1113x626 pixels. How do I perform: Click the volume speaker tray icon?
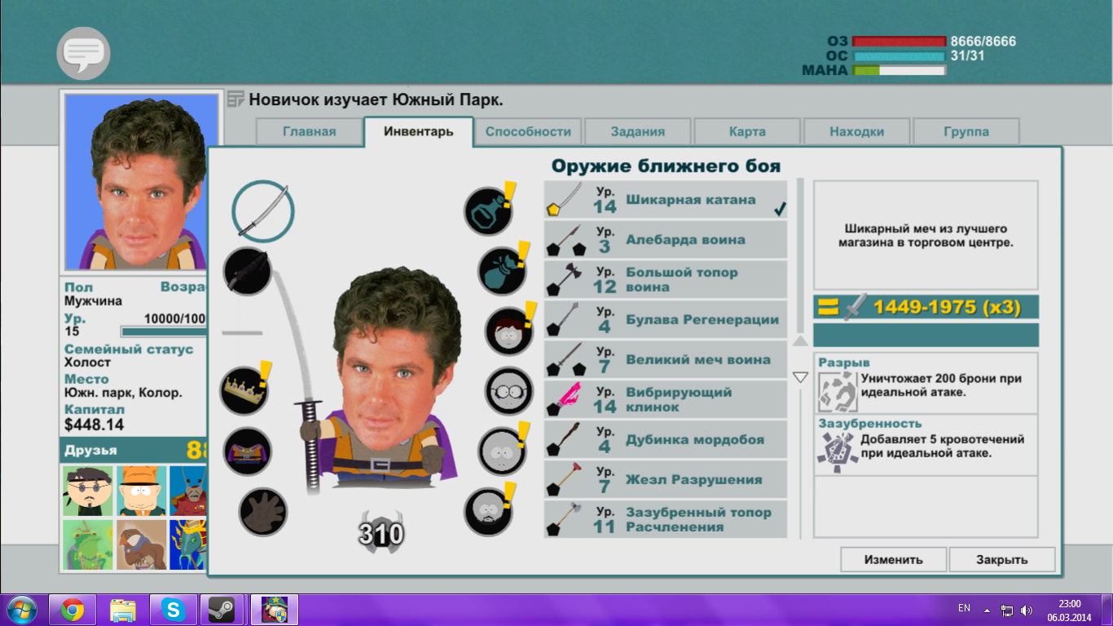[x=1026, y=610]
